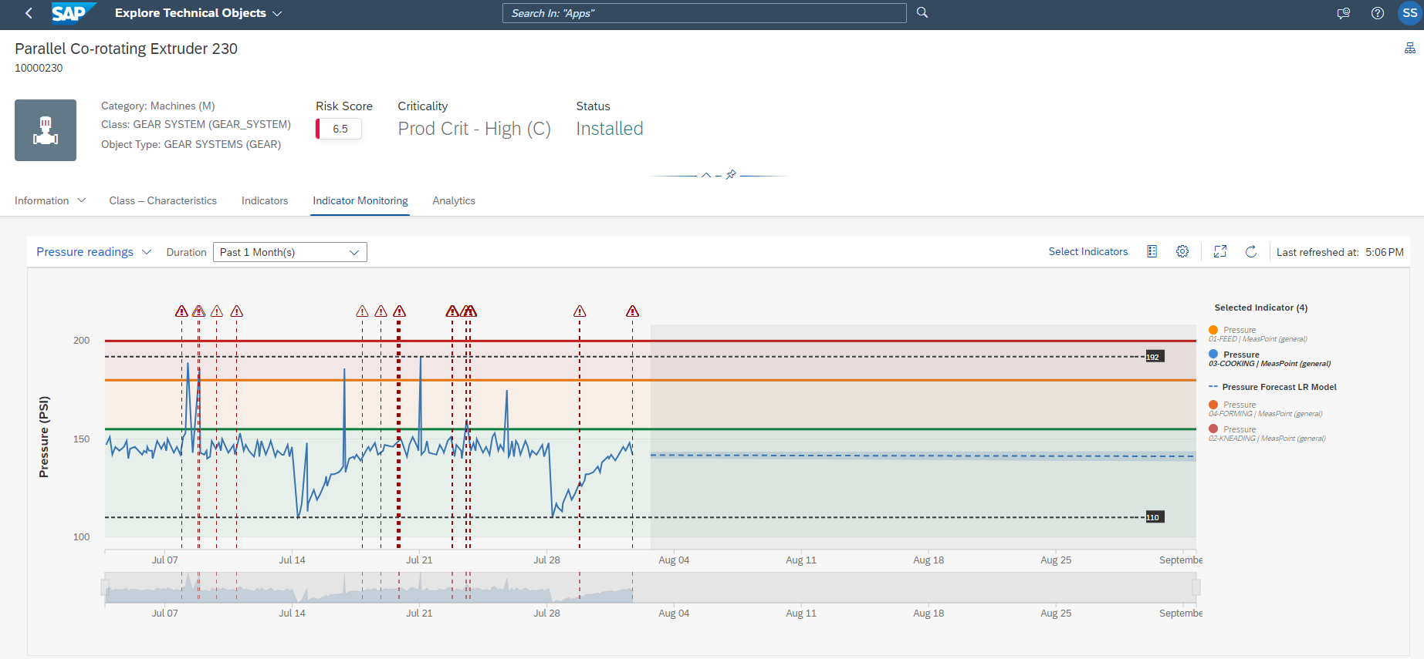
Task: Click the Prod Crit - High (C) text
Action: point(474,129)
